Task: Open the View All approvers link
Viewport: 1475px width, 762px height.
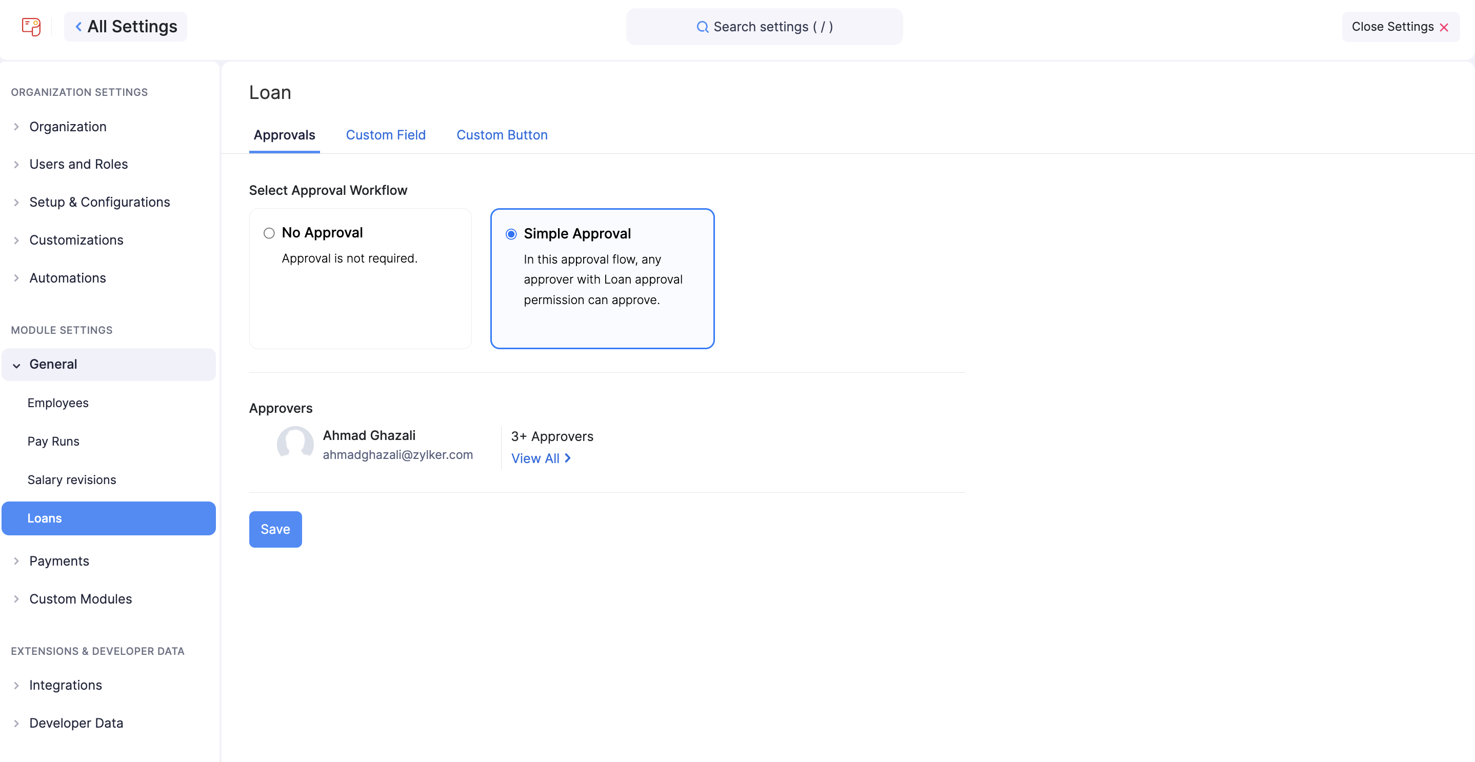Action: click(536, 458)
